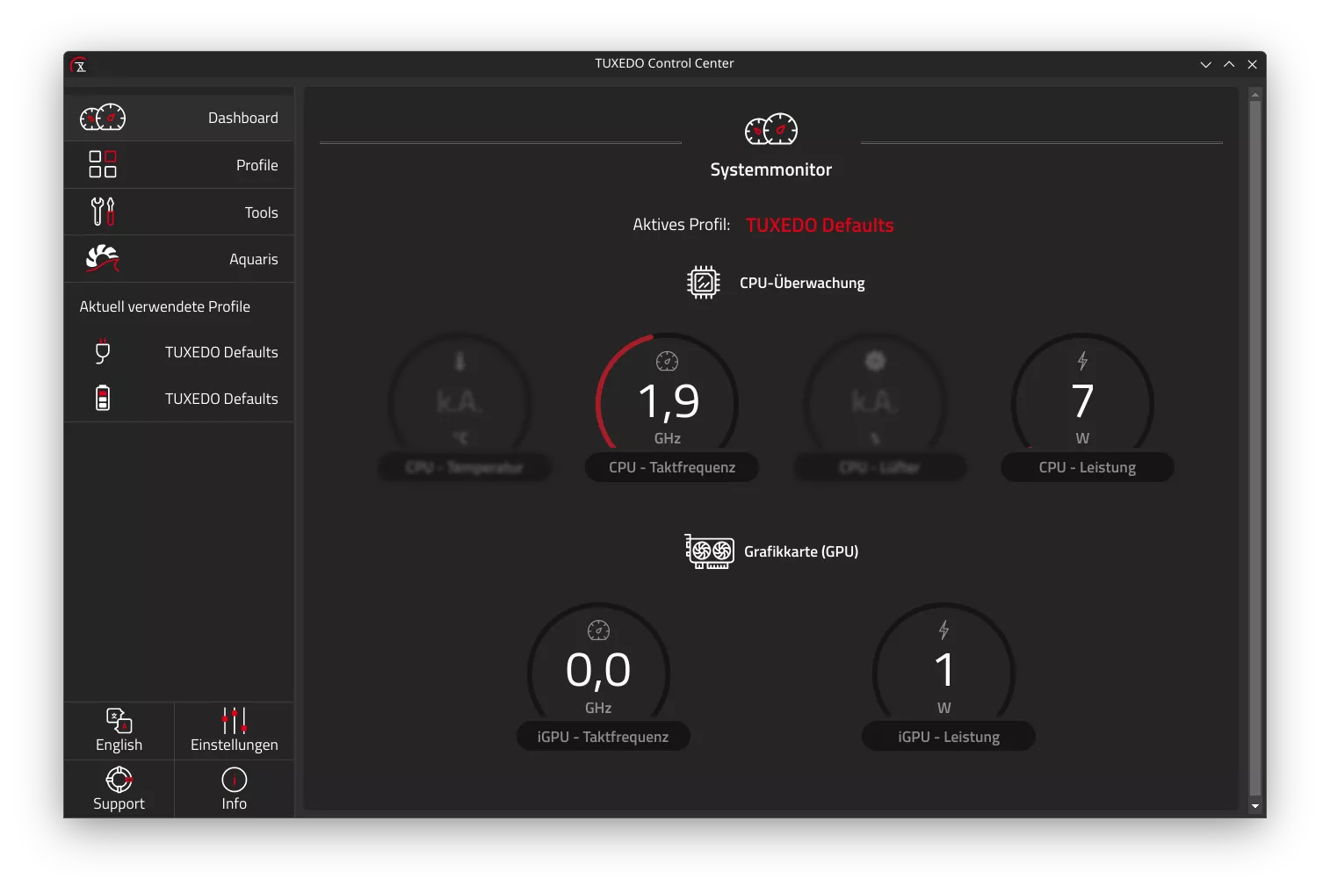Open the Dashboard gauge icon in sidebar

[x=103, y=118]
